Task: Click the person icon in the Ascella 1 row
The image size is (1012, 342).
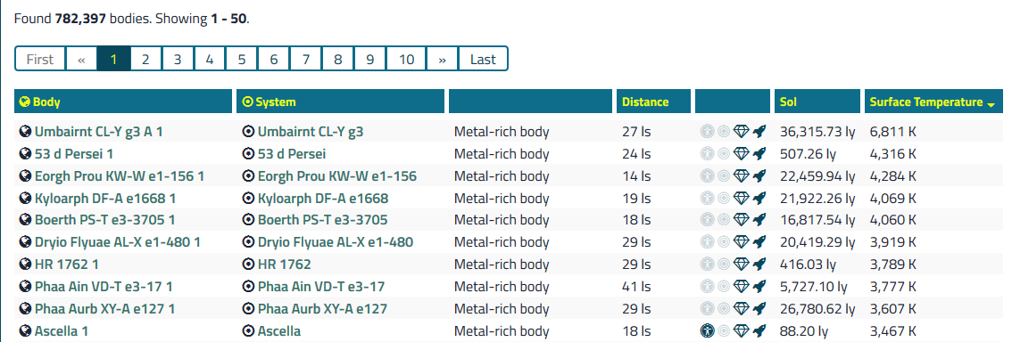Action: click(708, 331)
